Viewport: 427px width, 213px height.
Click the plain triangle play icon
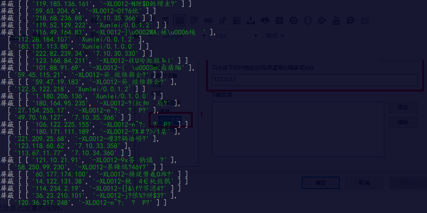pyautogui.click(x=322, y=20)
